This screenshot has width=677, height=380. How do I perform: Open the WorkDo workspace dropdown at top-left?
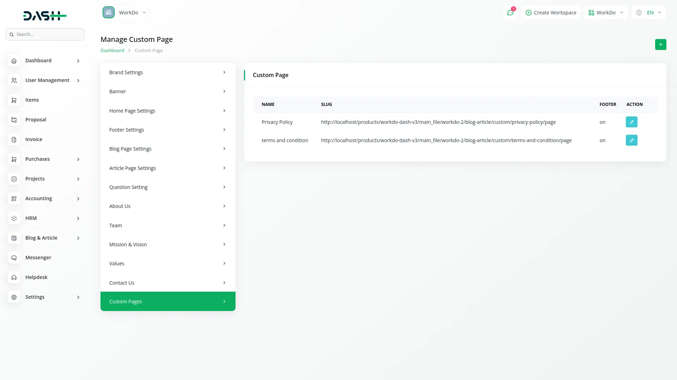125,13
